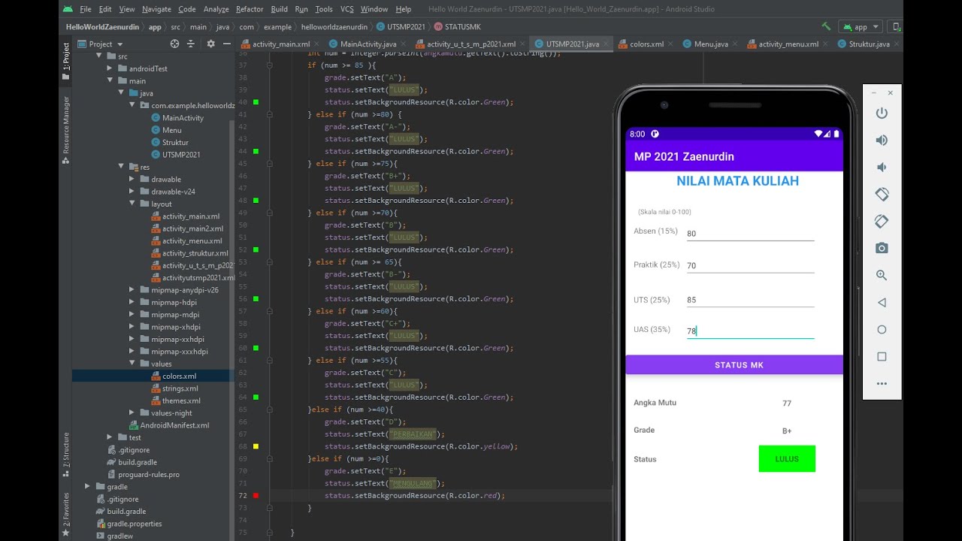The image size is (962, 541).
Task: Open AndroidManifest.xml in the project tree
Action: (174, 425)
